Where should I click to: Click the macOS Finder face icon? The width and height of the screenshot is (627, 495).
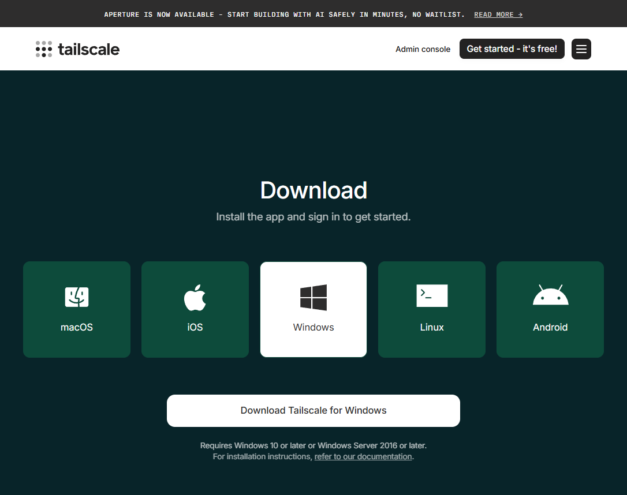[x=77, y=297]
